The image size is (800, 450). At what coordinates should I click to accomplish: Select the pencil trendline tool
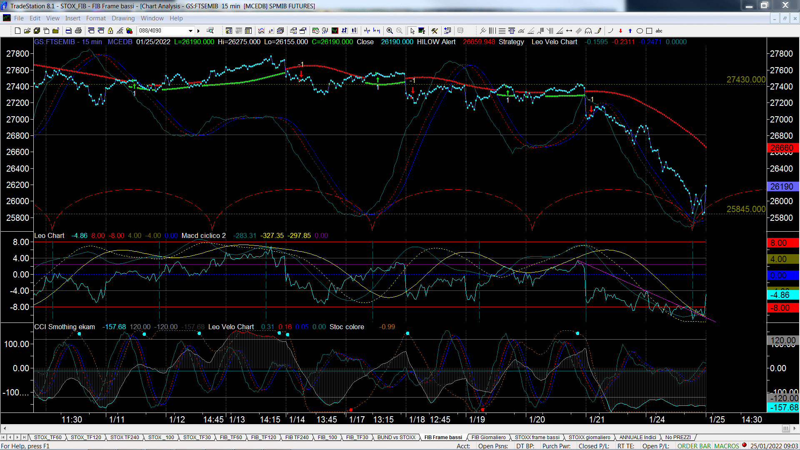point(598,31)
